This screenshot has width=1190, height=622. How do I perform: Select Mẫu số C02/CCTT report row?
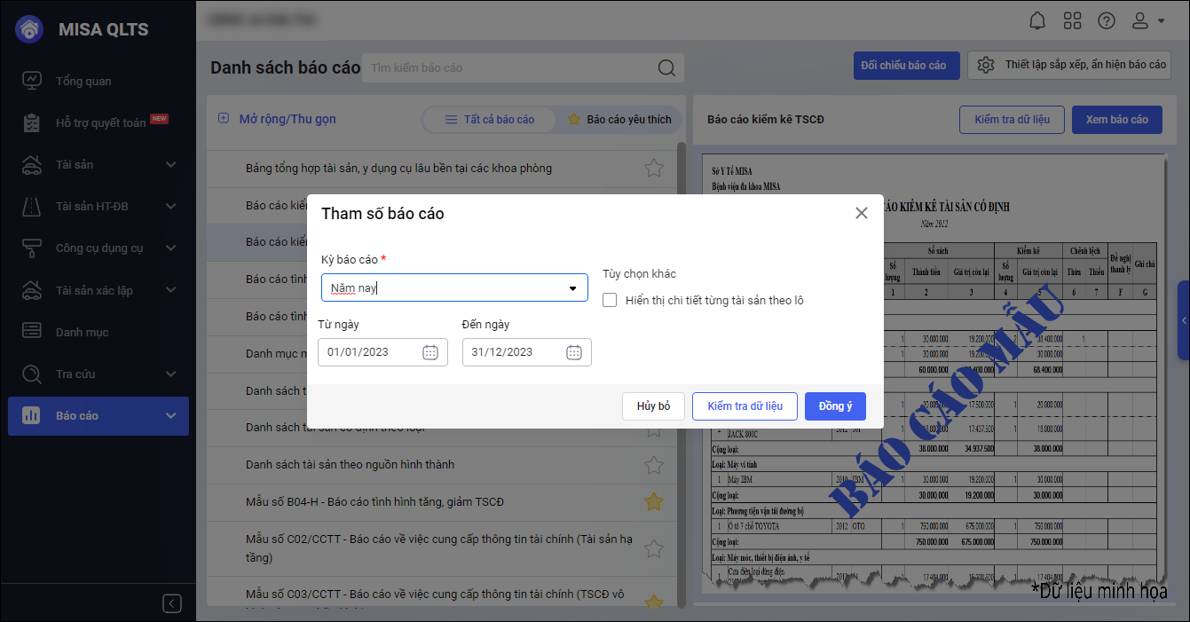click(441, 548)
